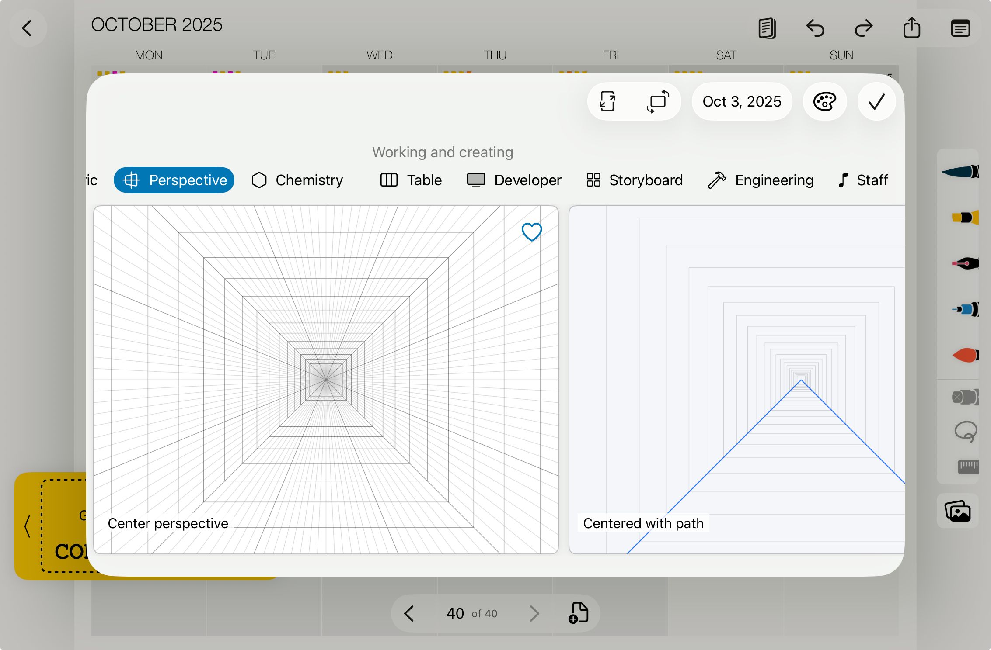Image resolution: width=991 pixels, height=650 pixels.
Task: Choose the Center perspective template
Action: click(326, 380)
